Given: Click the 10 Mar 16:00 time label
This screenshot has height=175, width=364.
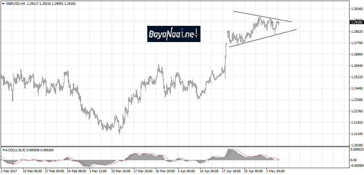Looking at the screenshot, I should (121, 171).
